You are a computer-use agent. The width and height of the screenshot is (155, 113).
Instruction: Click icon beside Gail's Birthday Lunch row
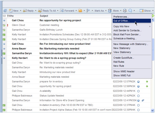[x=4, y=30]
